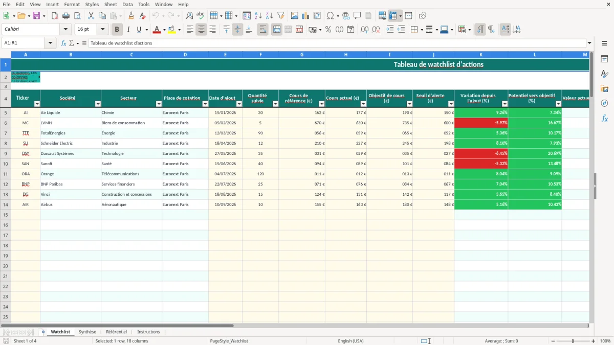Click the Clear Direct Formatting icon
Viewport: 614px width, 345px height.
click(143, 16)
